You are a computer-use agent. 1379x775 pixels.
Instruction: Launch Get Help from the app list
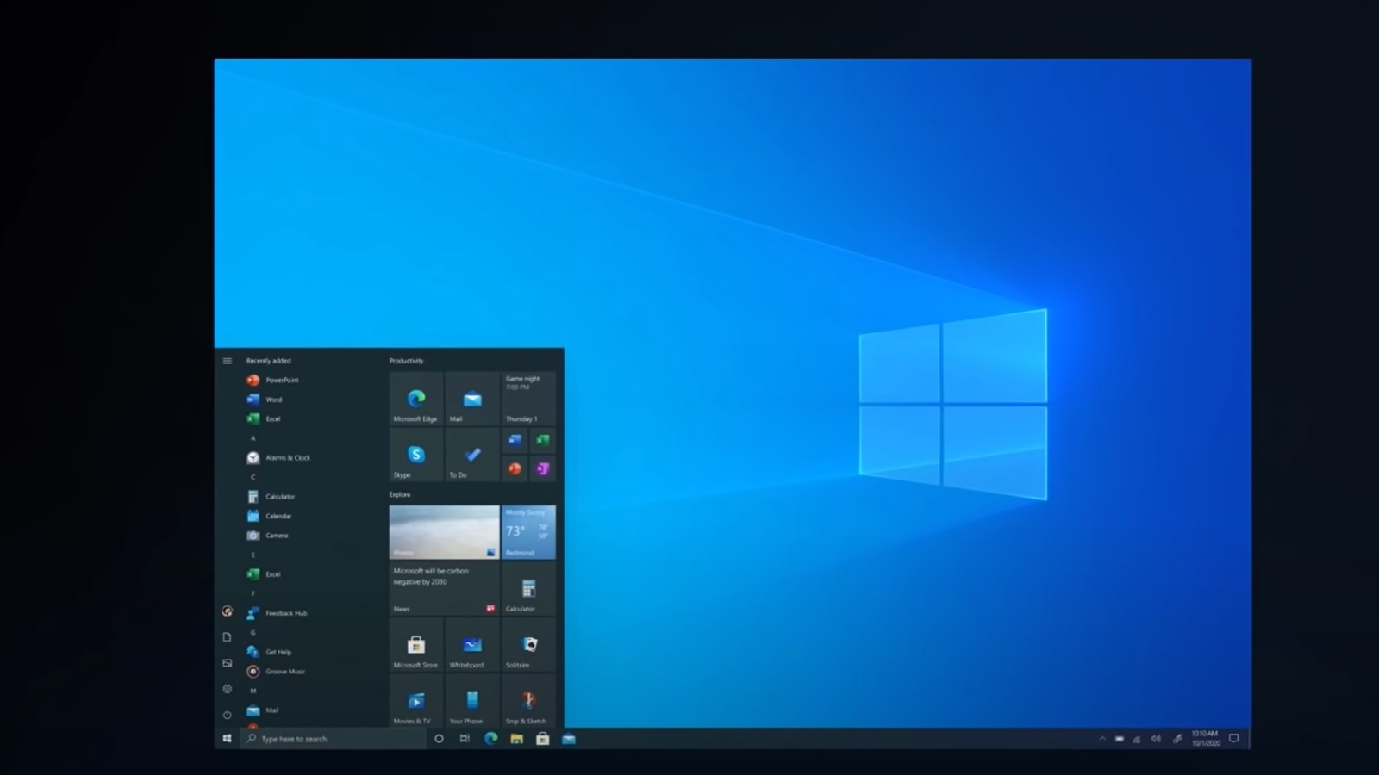coord(269,652)
